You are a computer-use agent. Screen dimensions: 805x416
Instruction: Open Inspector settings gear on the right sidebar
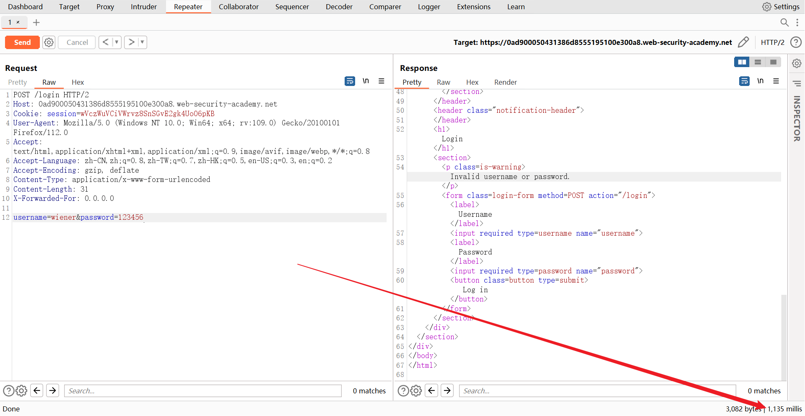click(x=797, y=64)
